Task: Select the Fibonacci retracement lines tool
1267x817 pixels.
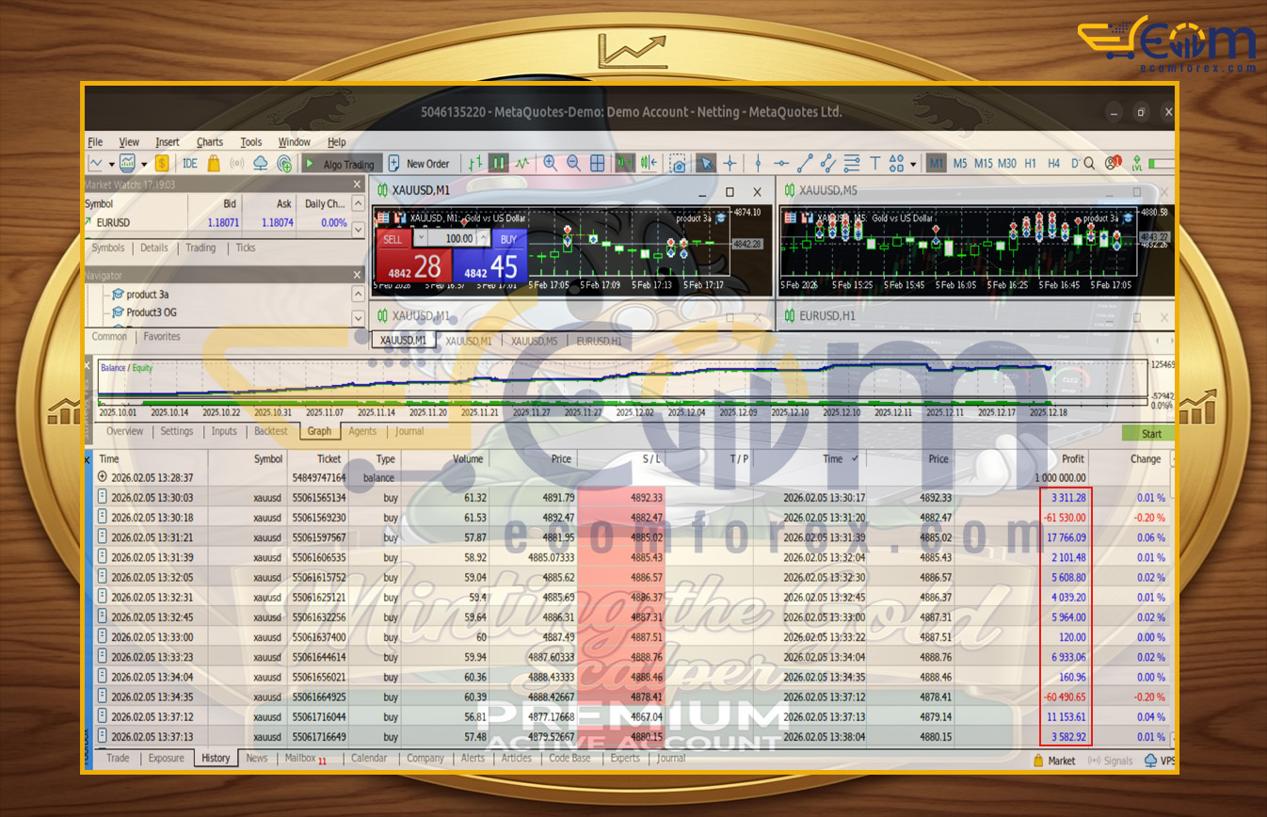Action: coord(852,163)
